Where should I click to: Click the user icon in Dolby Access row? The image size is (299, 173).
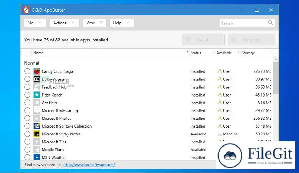pyautogui.click(x=220, y=79)
